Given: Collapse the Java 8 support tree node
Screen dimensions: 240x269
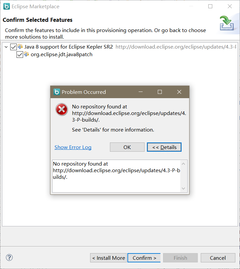Looking at the screenshot, I should point(6,47).
